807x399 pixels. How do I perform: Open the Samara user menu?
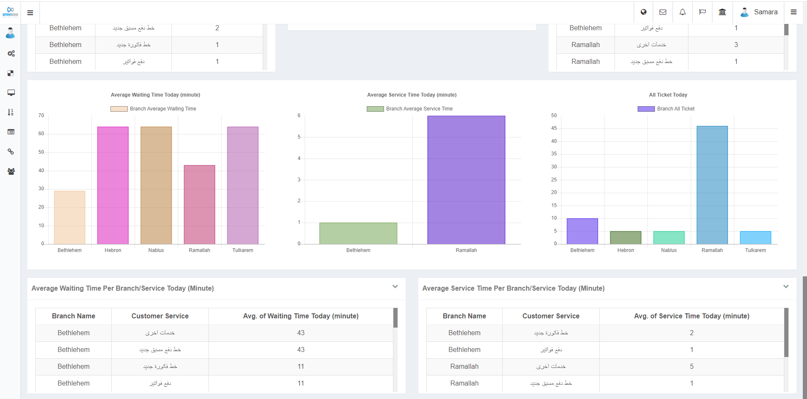pyautogui.click(x=759, y=12)
